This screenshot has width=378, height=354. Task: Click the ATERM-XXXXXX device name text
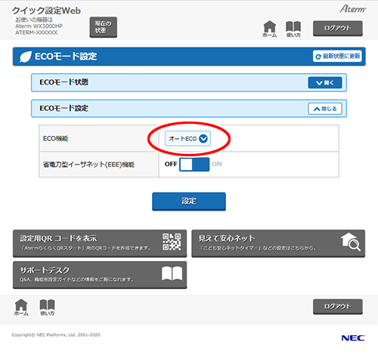pos(36,32)
